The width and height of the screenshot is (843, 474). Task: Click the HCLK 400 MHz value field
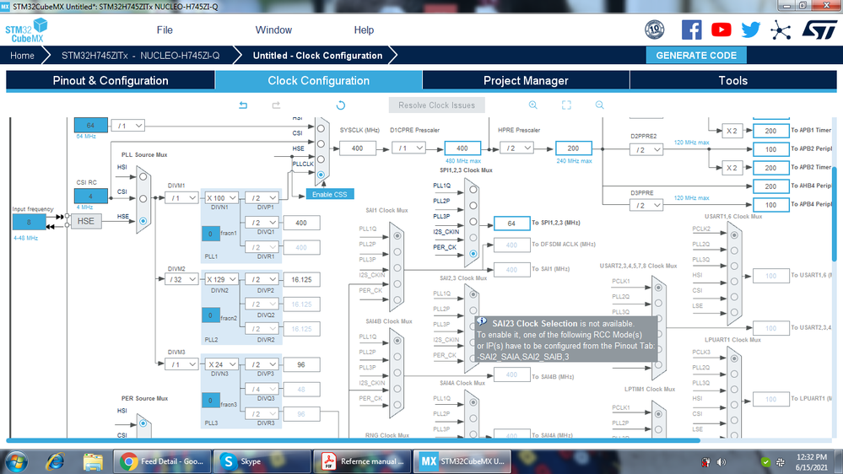pyautogui.click(x=462, y=148)
